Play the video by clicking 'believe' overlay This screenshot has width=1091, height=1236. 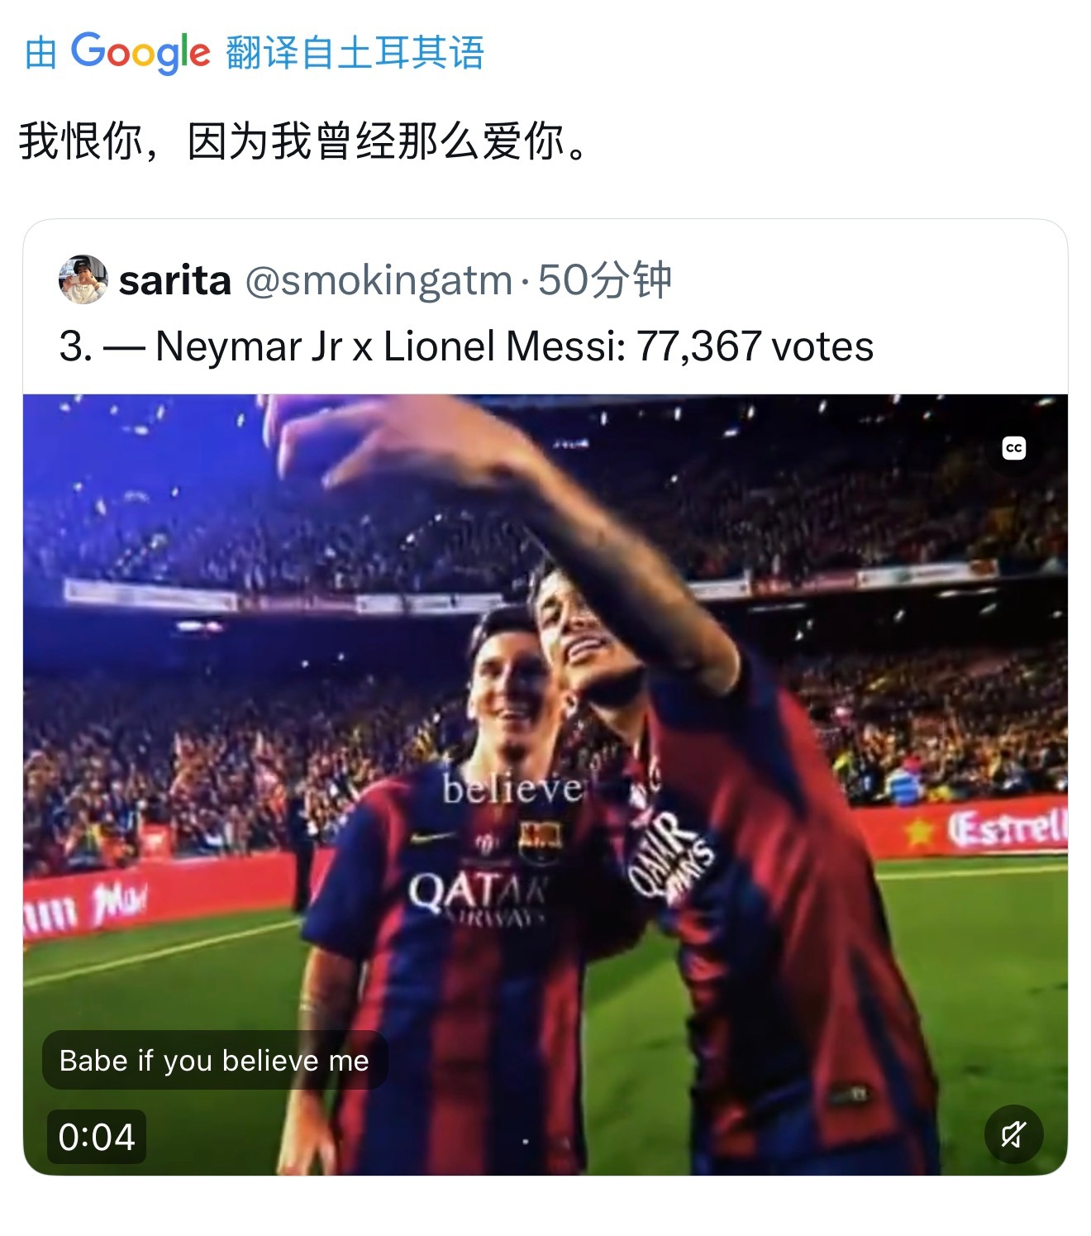pyautogui.click(x=512, y=788)
